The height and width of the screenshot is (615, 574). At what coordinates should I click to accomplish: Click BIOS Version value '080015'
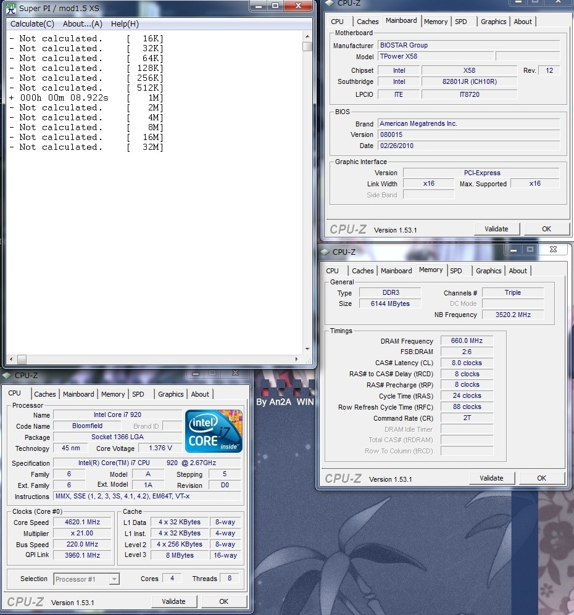[468, 134]
